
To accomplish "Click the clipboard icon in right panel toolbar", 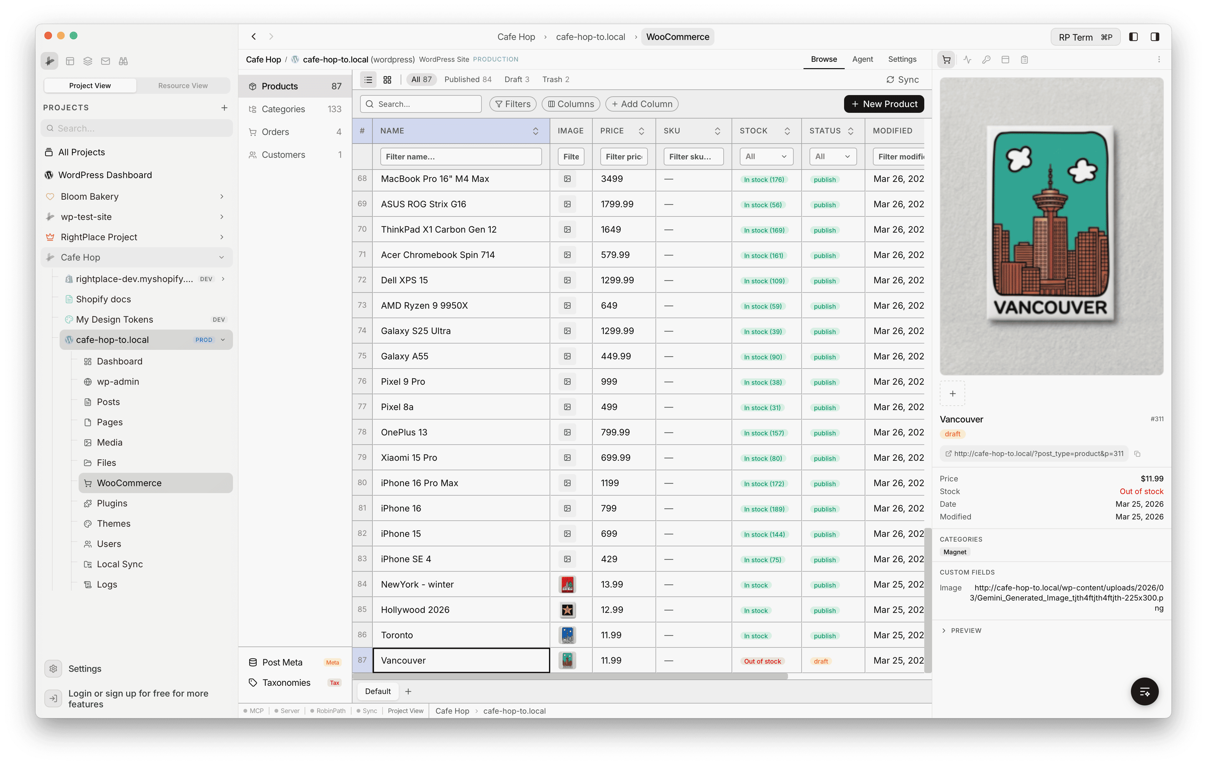I will pos(1024,59).
